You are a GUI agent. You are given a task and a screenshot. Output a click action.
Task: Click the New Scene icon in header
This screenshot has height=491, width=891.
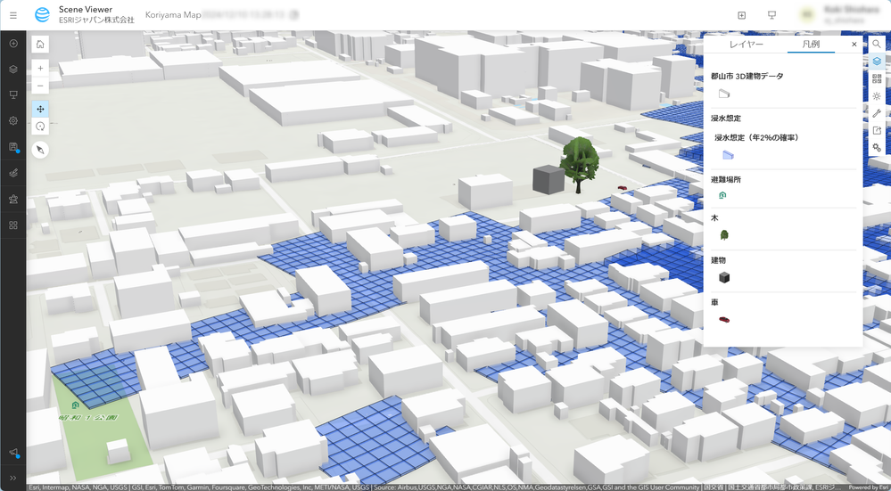tap(741, 15)
